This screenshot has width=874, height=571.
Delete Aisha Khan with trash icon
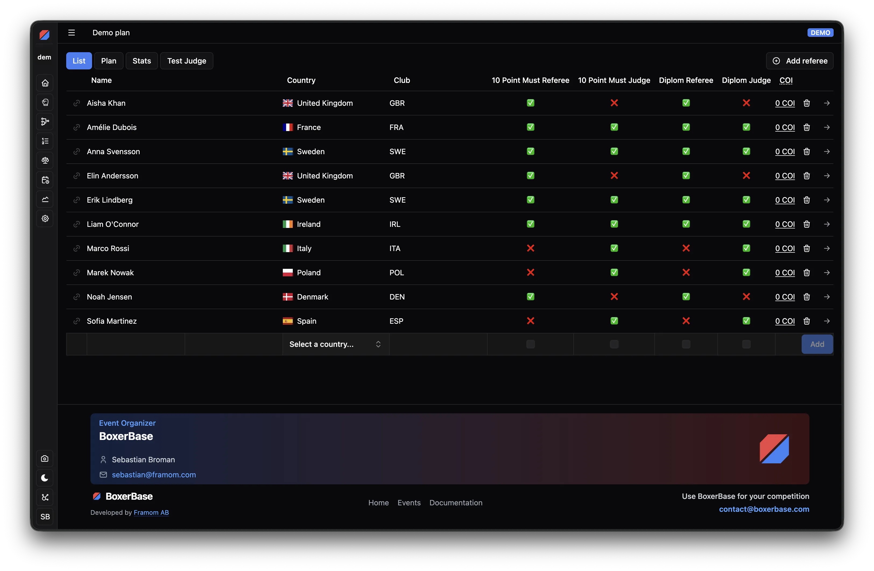tap(806, 103)
